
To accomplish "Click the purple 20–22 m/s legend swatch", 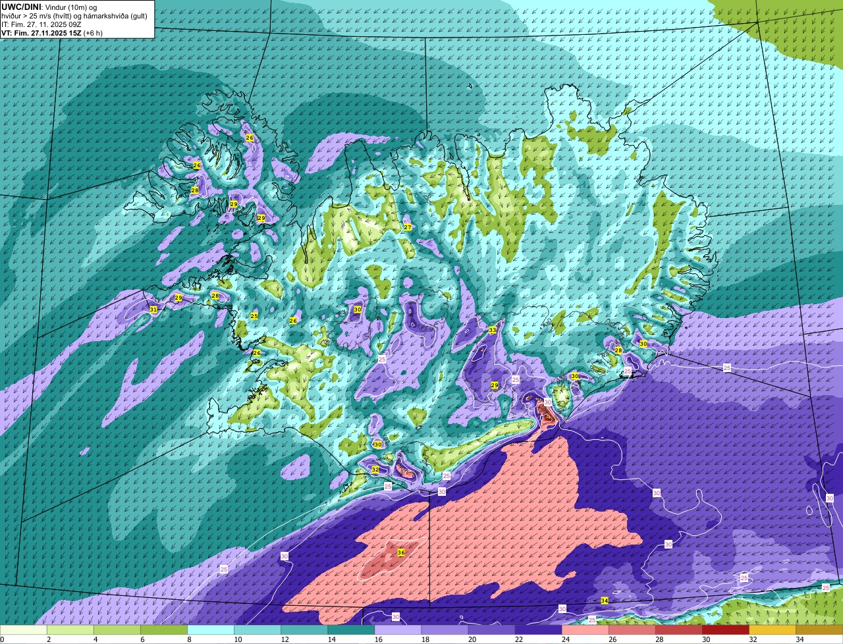I will point(492,630).
